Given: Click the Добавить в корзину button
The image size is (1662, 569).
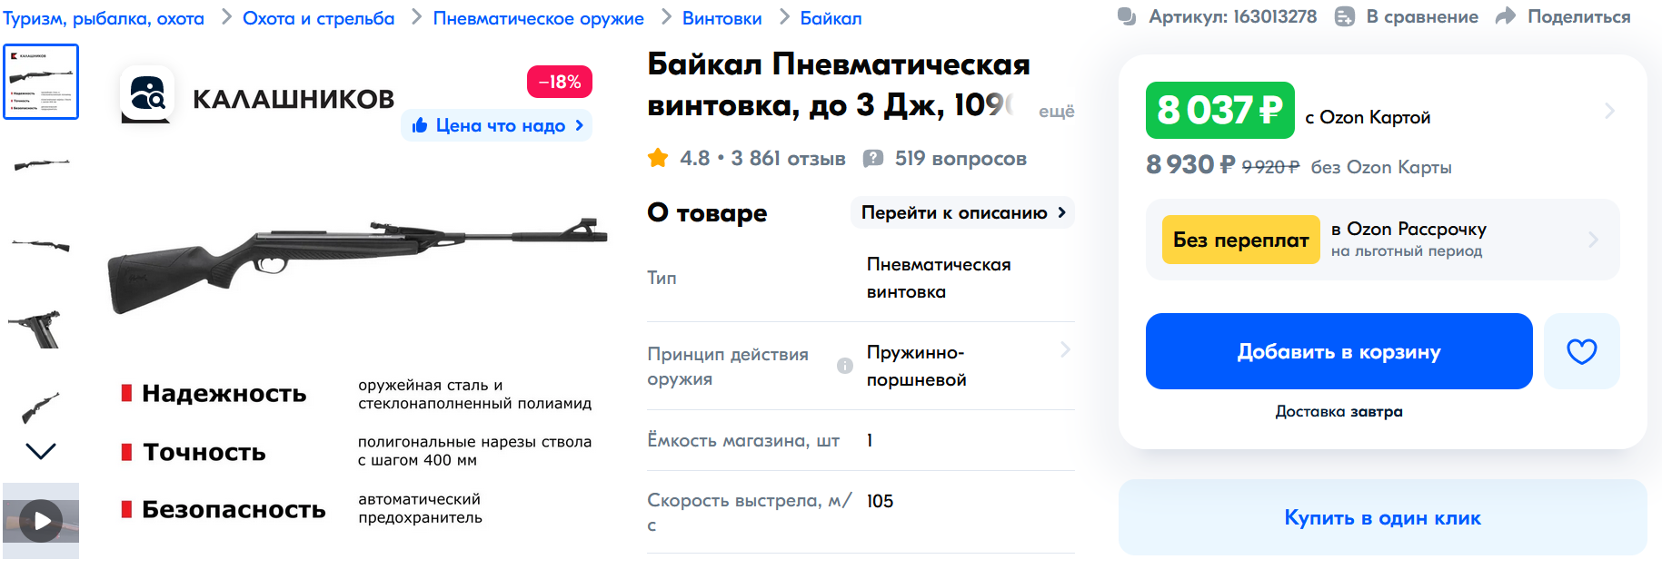Looking at the screenshot, I should 1339,351.
